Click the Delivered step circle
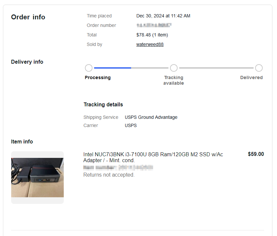This screenshot has width=277, height=236. point(259,68)
